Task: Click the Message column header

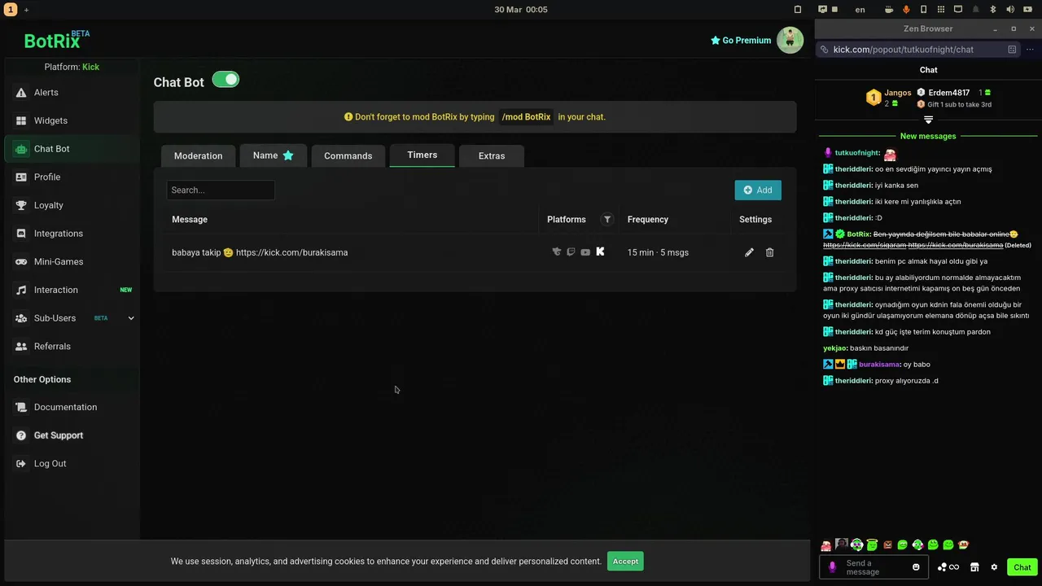Action: click(x=190, y=220)
